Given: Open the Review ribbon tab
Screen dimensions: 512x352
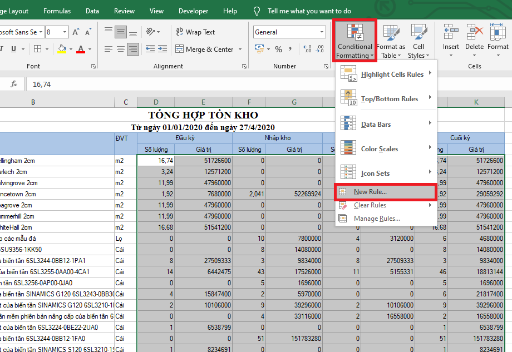Looking at the screenshot, I should coord(124,11).
